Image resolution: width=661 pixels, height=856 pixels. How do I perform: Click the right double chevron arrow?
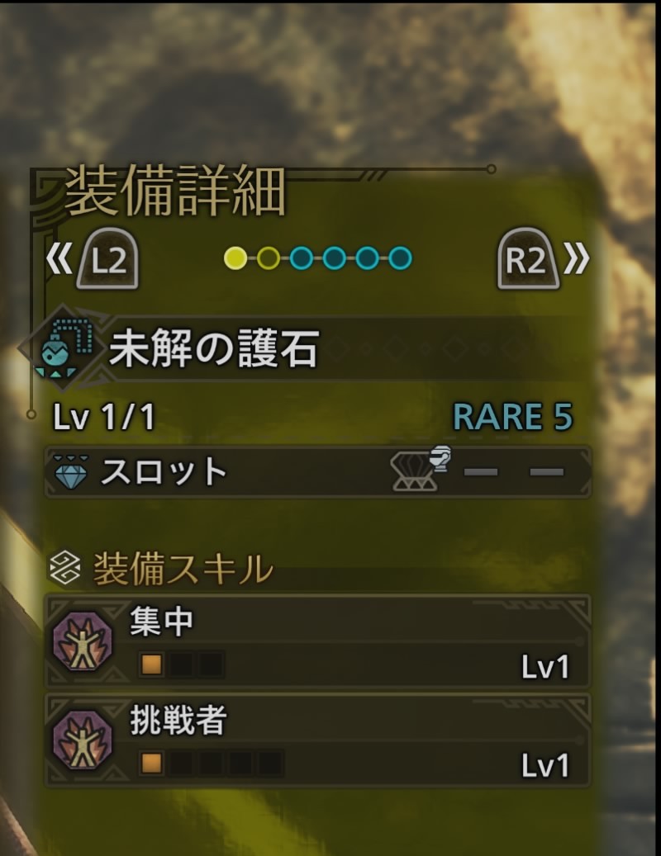click(577, 258)
